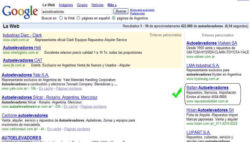Click the Google logo
The width and height of the screenshot is (251, 142).
[x=20, y=12]
